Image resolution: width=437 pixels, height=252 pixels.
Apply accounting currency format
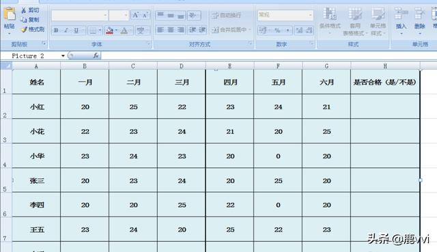pyautogui.click(x=263, y=30)
